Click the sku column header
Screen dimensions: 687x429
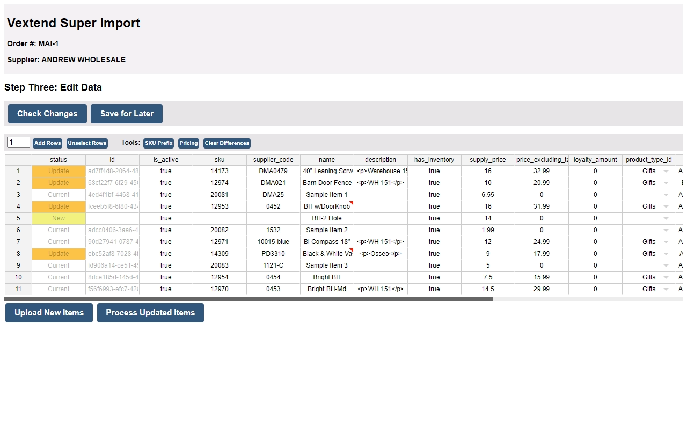coord(218,159)
